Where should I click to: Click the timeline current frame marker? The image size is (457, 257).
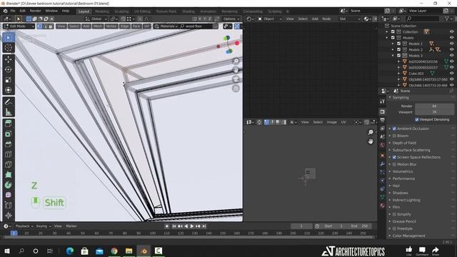(x=14, y=233)
